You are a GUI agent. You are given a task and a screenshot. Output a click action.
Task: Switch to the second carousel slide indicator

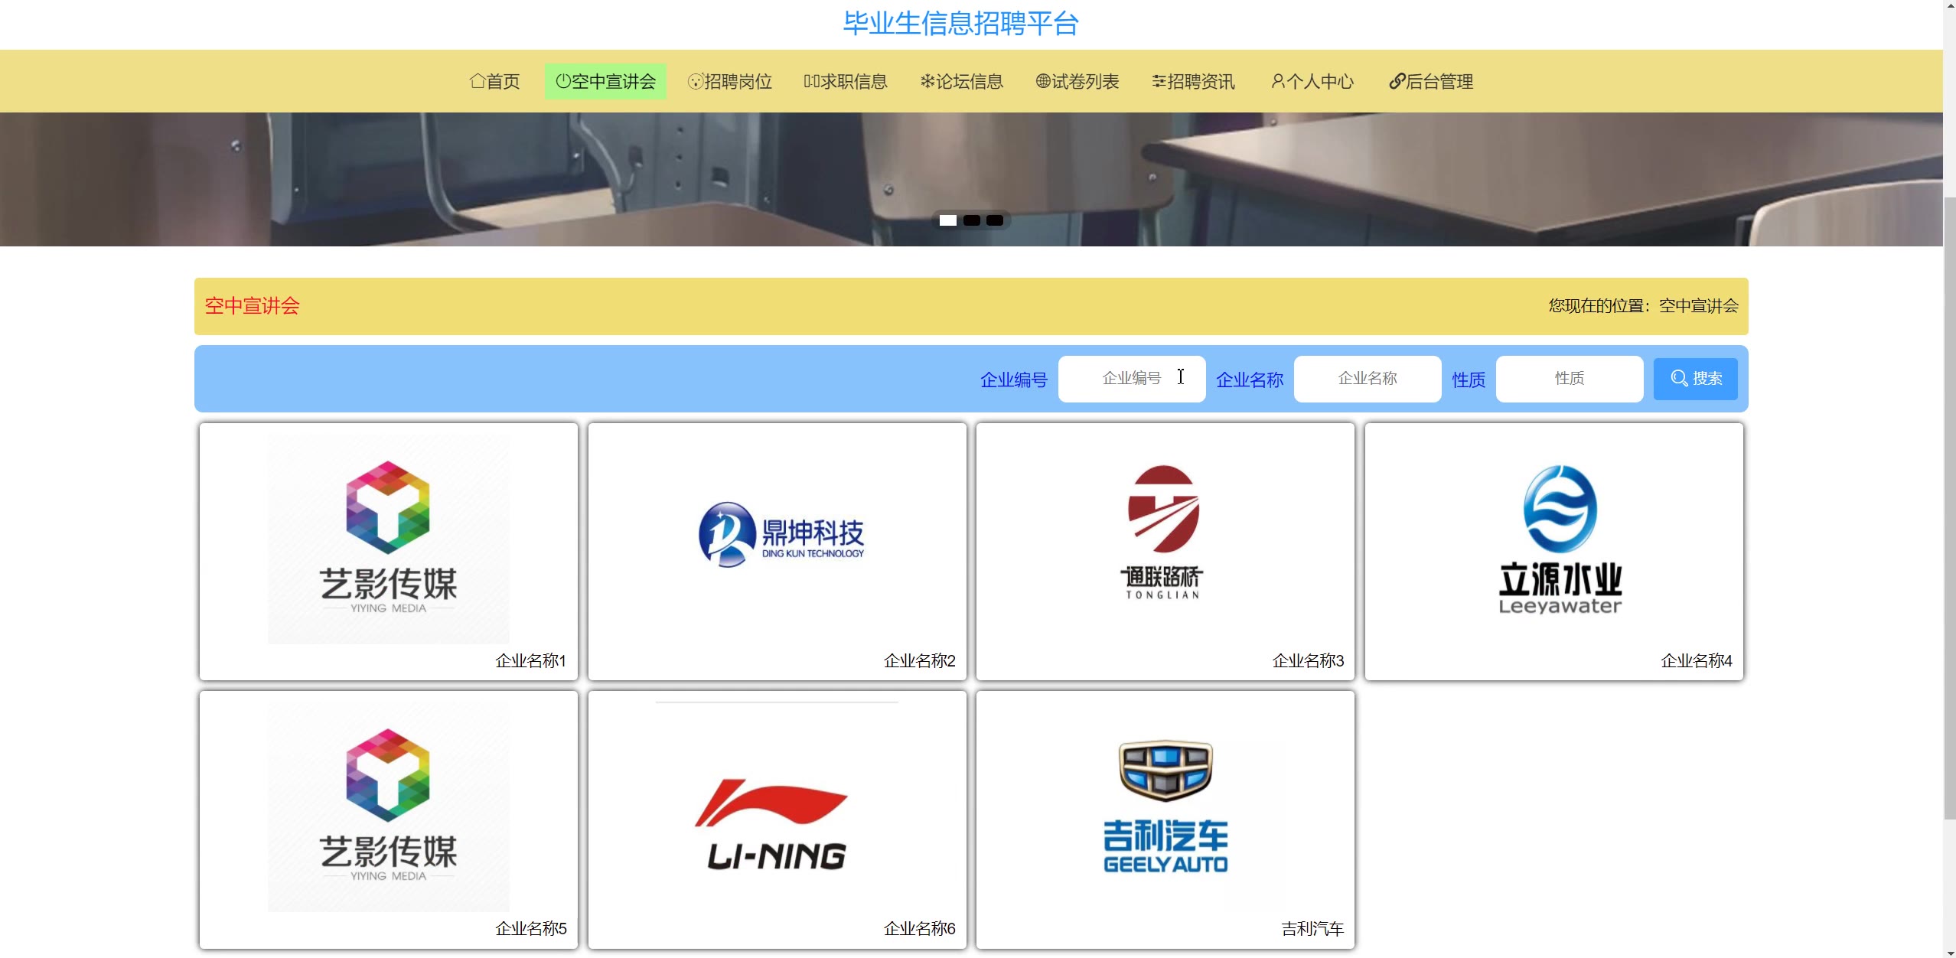pyautogui.click(x=971, y=220)
